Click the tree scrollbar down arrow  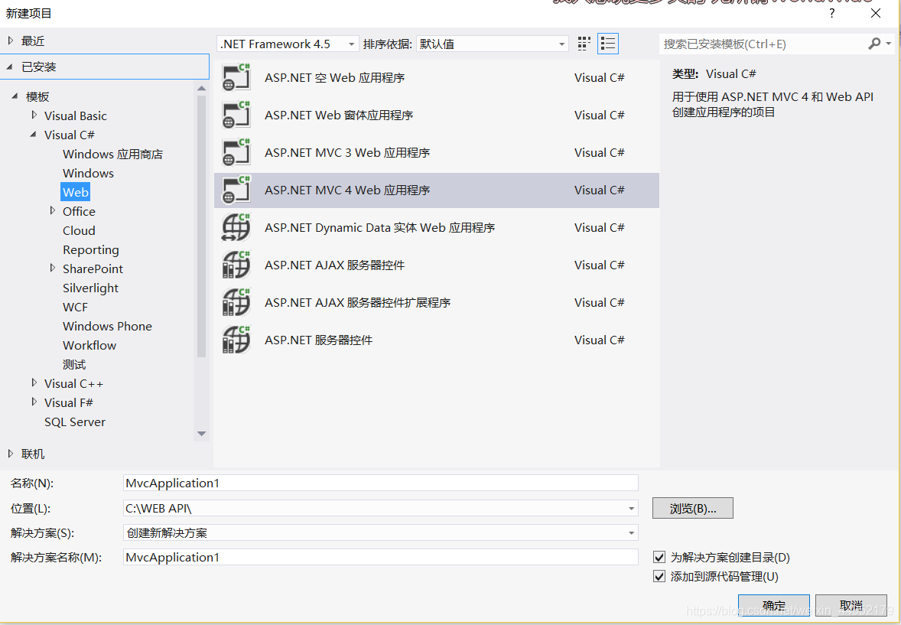pos(201,434)
